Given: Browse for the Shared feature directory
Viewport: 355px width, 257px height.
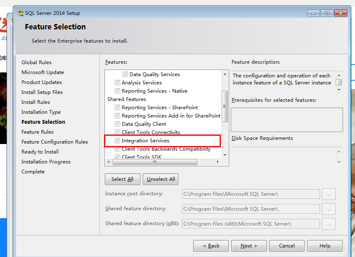Looking at the screenshot, I should 329,209.
